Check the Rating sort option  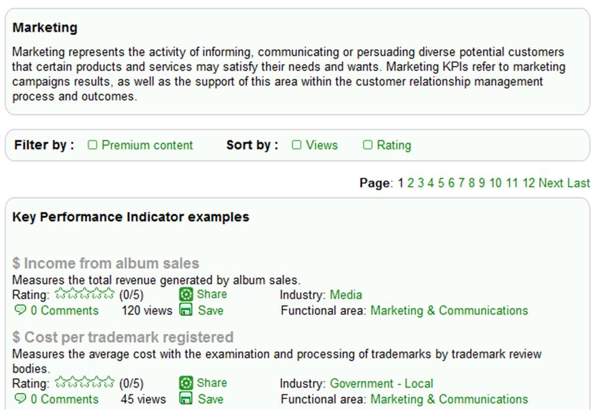pyautogui.click(x=368, y=145)
